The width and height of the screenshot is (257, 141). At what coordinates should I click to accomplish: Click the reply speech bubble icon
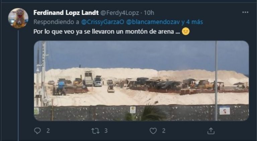coord(37,131)
